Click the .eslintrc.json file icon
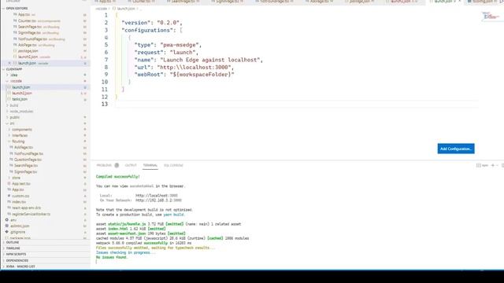The width and height of the screenshot is (504, 283). pos(7,226)
